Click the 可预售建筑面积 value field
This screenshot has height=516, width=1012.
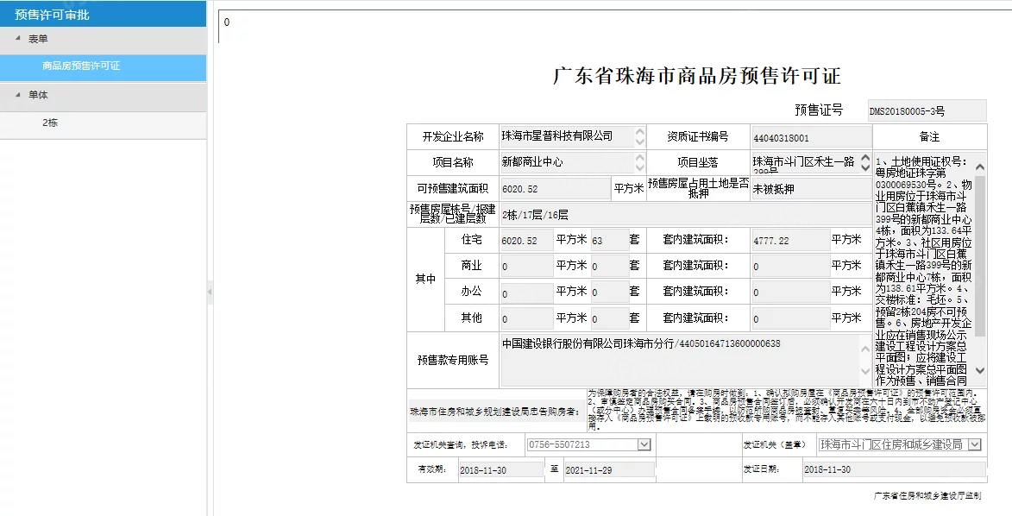pos(555,189)
